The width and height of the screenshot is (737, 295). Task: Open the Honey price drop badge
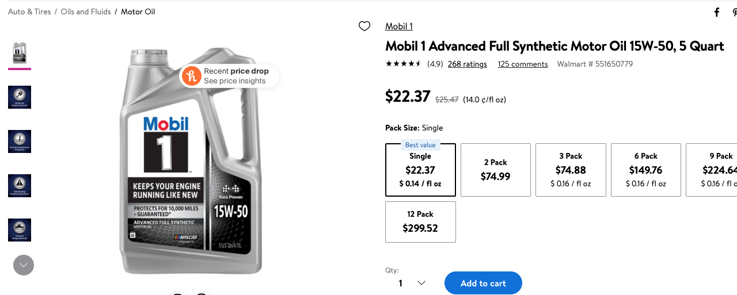point(230,76)
